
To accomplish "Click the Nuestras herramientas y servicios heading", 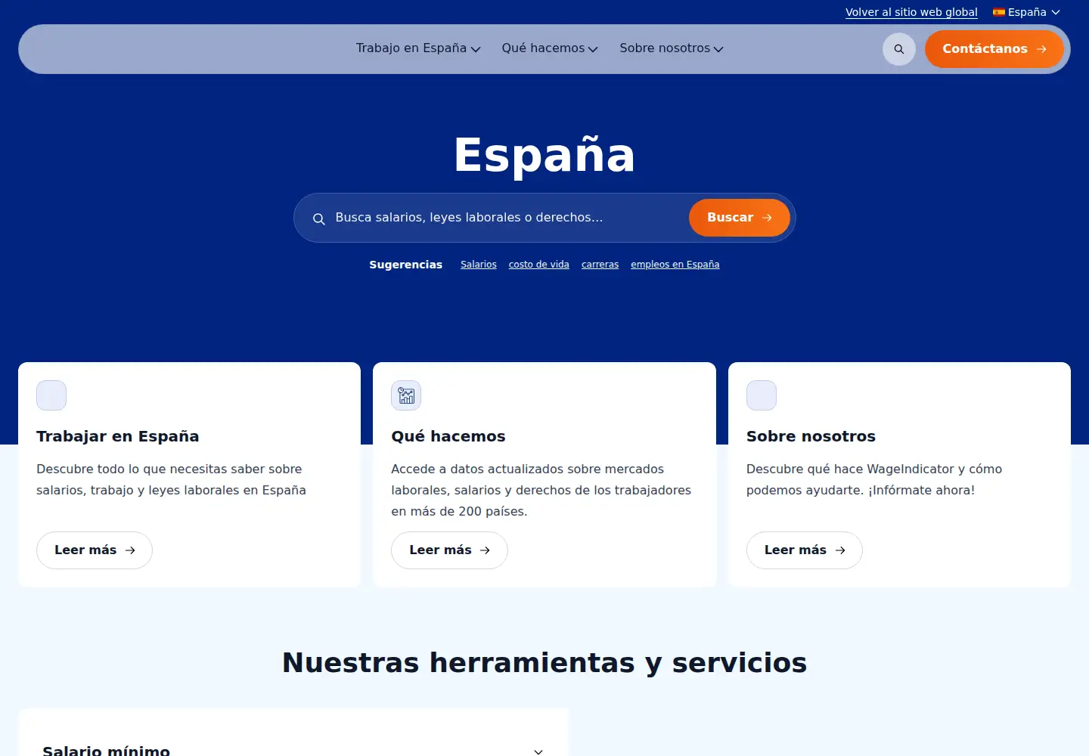I will click(x=544, y=662).
